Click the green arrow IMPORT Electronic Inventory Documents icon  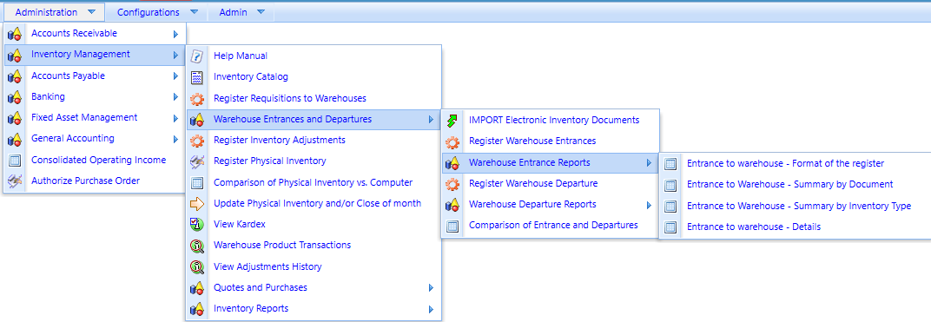[x=452, y=121]
